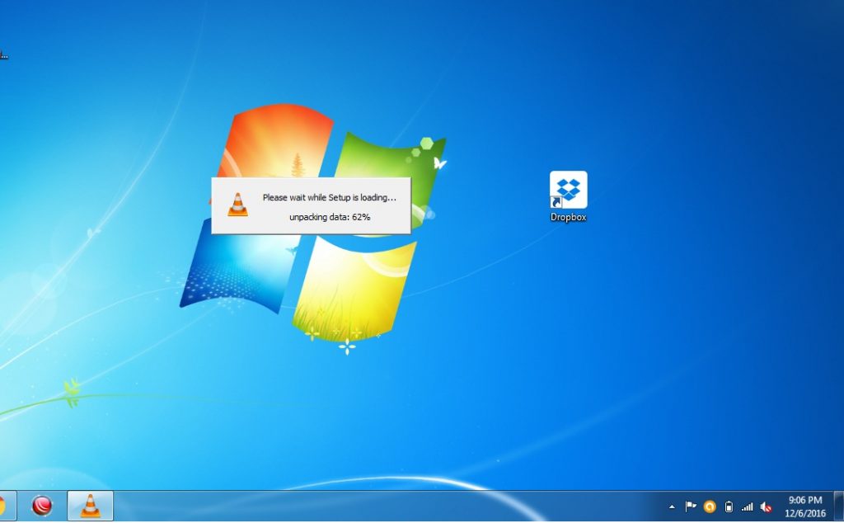Click the "Please wait while Setup is loading" message

[329, 198]
